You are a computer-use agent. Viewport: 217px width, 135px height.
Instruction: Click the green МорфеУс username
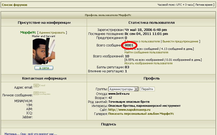click(28, 33)
